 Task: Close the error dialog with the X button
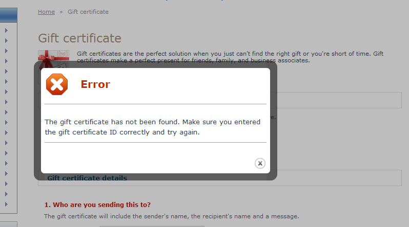pyautogui.click(x=260, y=163)
